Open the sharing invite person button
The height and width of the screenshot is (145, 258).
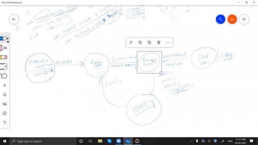coord(221,19)
